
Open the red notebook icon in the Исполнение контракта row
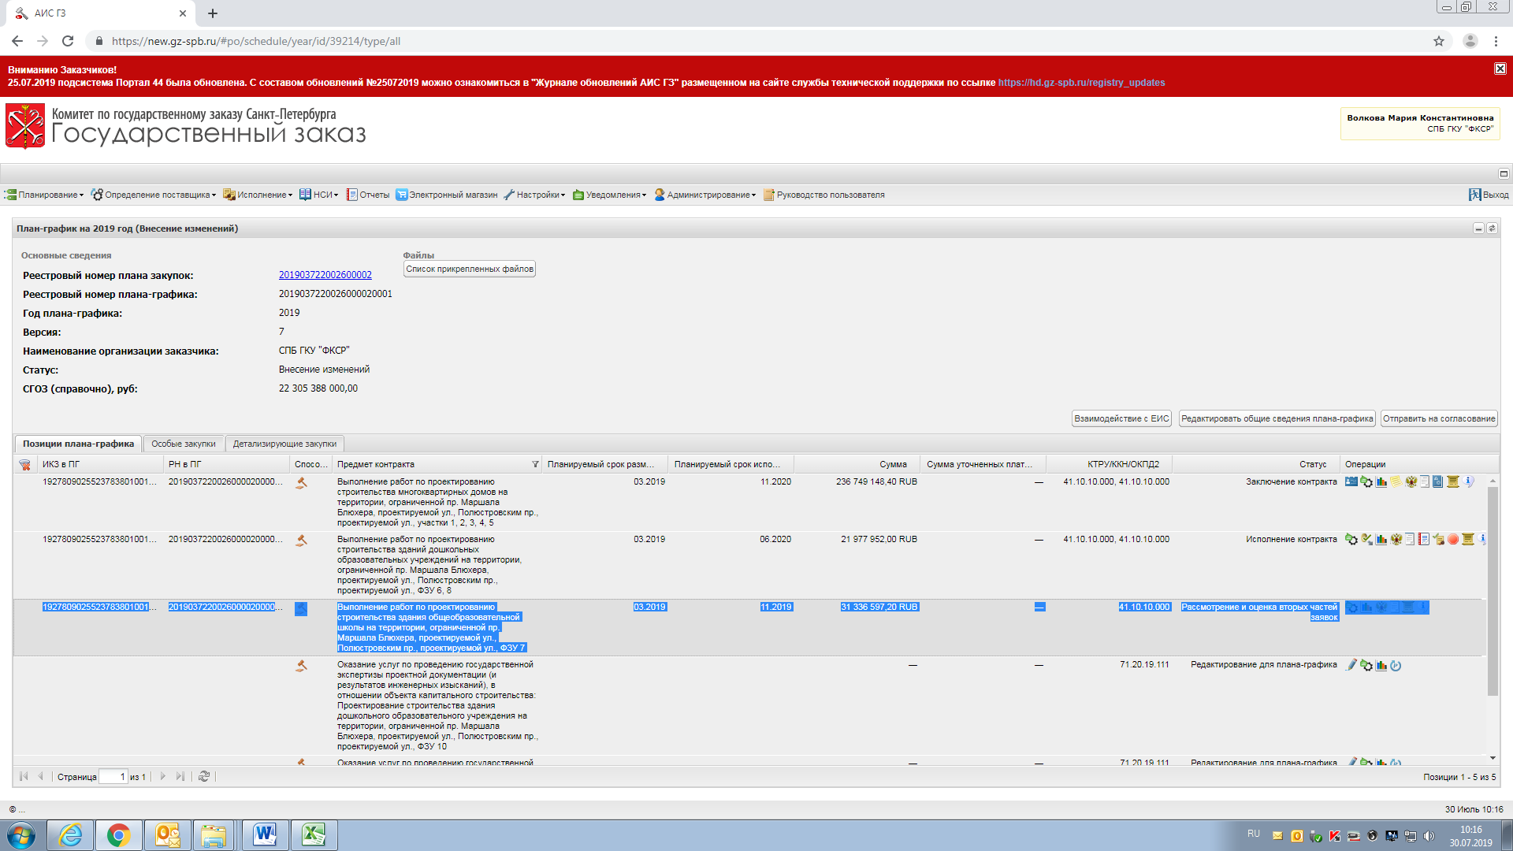pos(1424,539)
